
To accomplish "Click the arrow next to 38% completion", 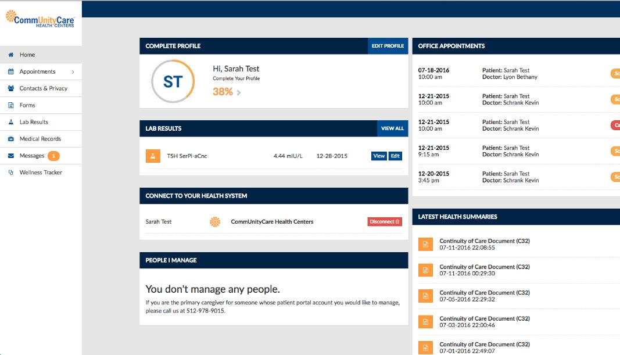I will tap(239, 92).
